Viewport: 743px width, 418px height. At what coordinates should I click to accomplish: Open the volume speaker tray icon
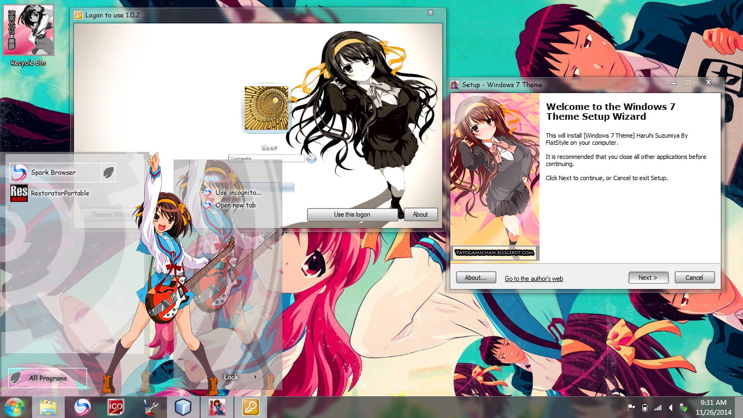671,408
